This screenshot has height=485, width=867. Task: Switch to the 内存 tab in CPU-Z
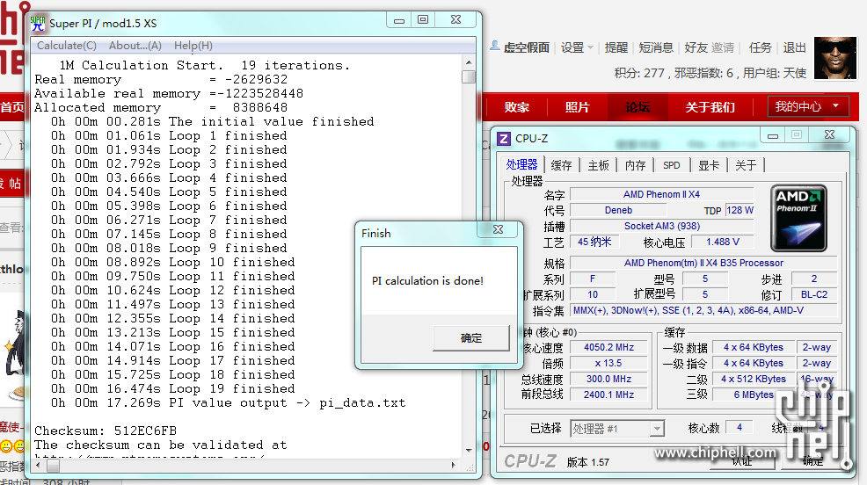pos(636,165)
